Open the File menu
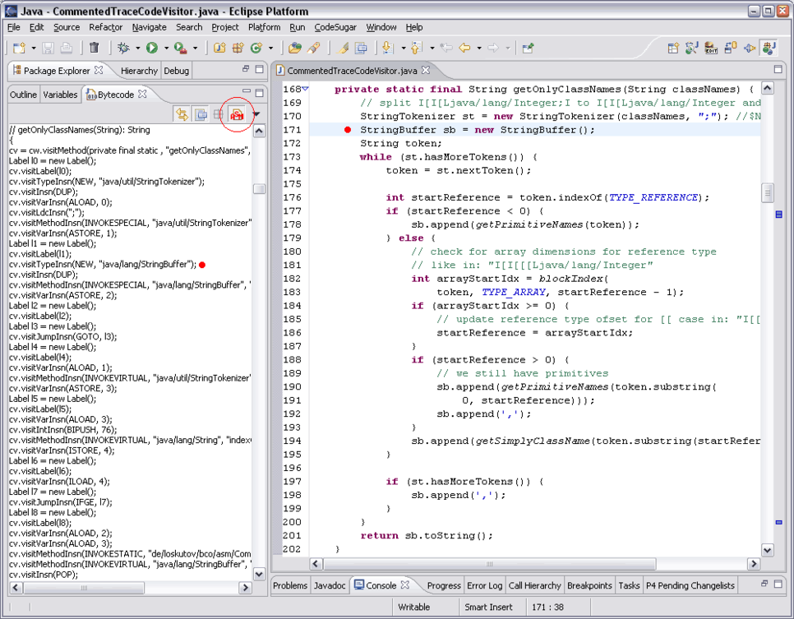 [x=14, y=27]
